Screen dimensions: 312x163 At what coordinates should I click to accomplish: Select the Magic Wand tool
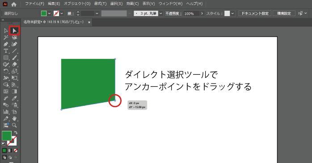pyautogui.click(x=6, y=38)
